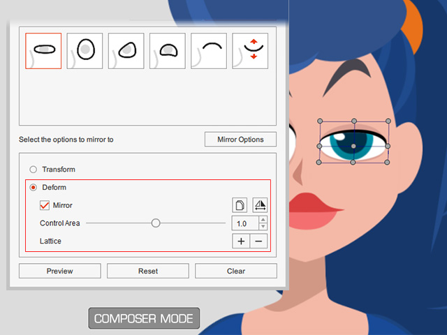The width and height of the screenshot is (447, 335).
Task: Select the half-dome eye shape preset
Action: click(168, 51)
